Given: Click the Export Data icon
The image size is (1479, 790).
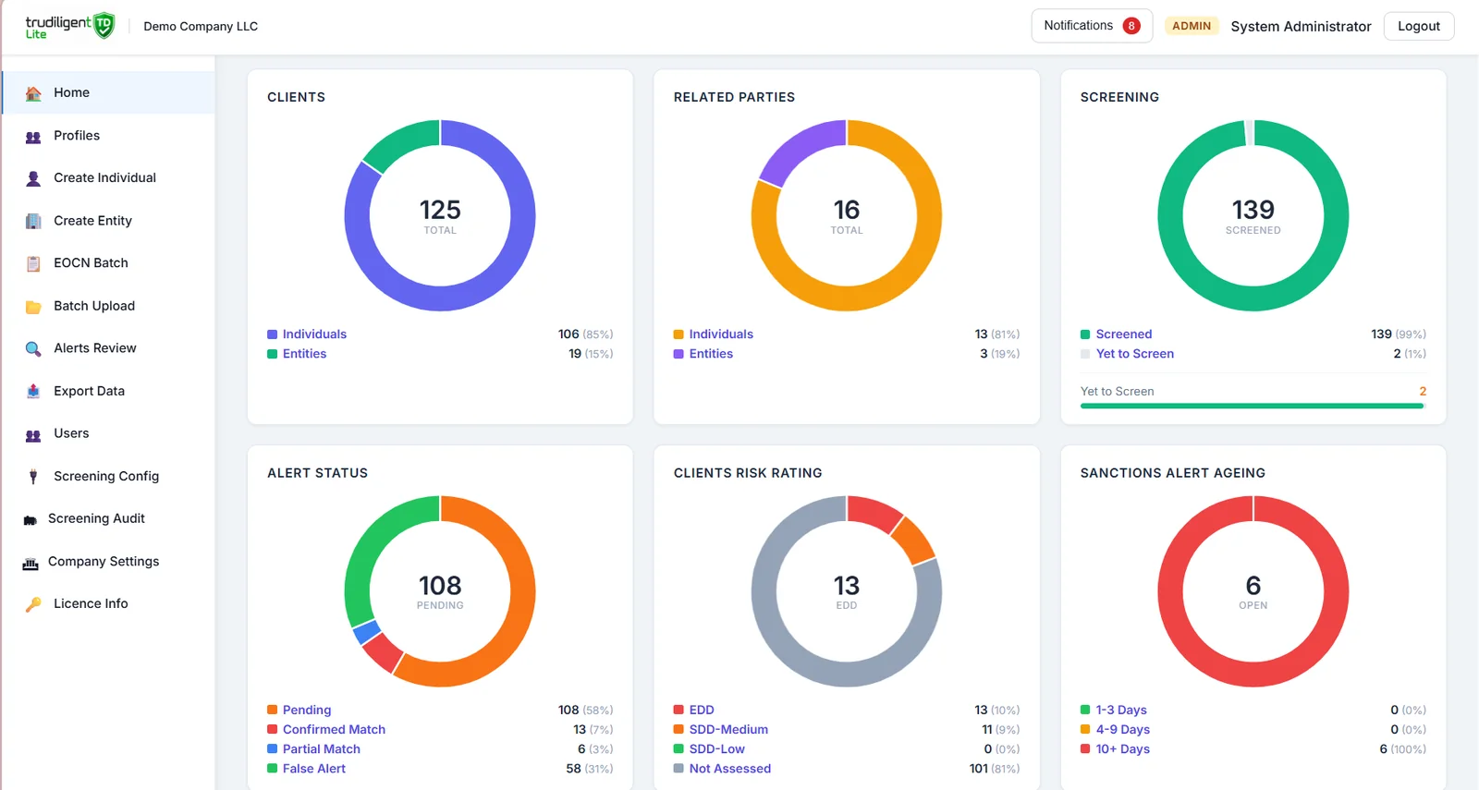Looking at the screenshot, I should pos(33,391).
